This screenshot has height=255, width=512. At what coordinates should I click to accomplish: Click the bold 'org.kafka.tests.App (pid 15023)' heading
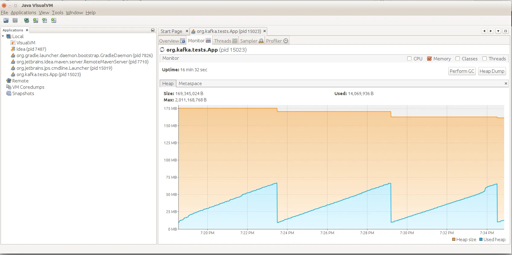(x=206, y=50)
